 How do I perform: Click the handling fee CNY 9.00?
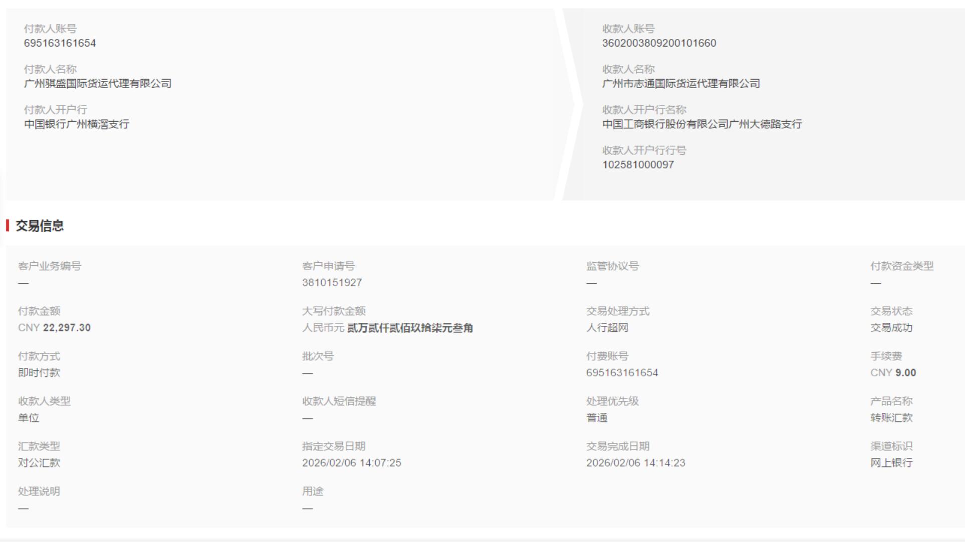pyautogui.click(x=893, y=373)
